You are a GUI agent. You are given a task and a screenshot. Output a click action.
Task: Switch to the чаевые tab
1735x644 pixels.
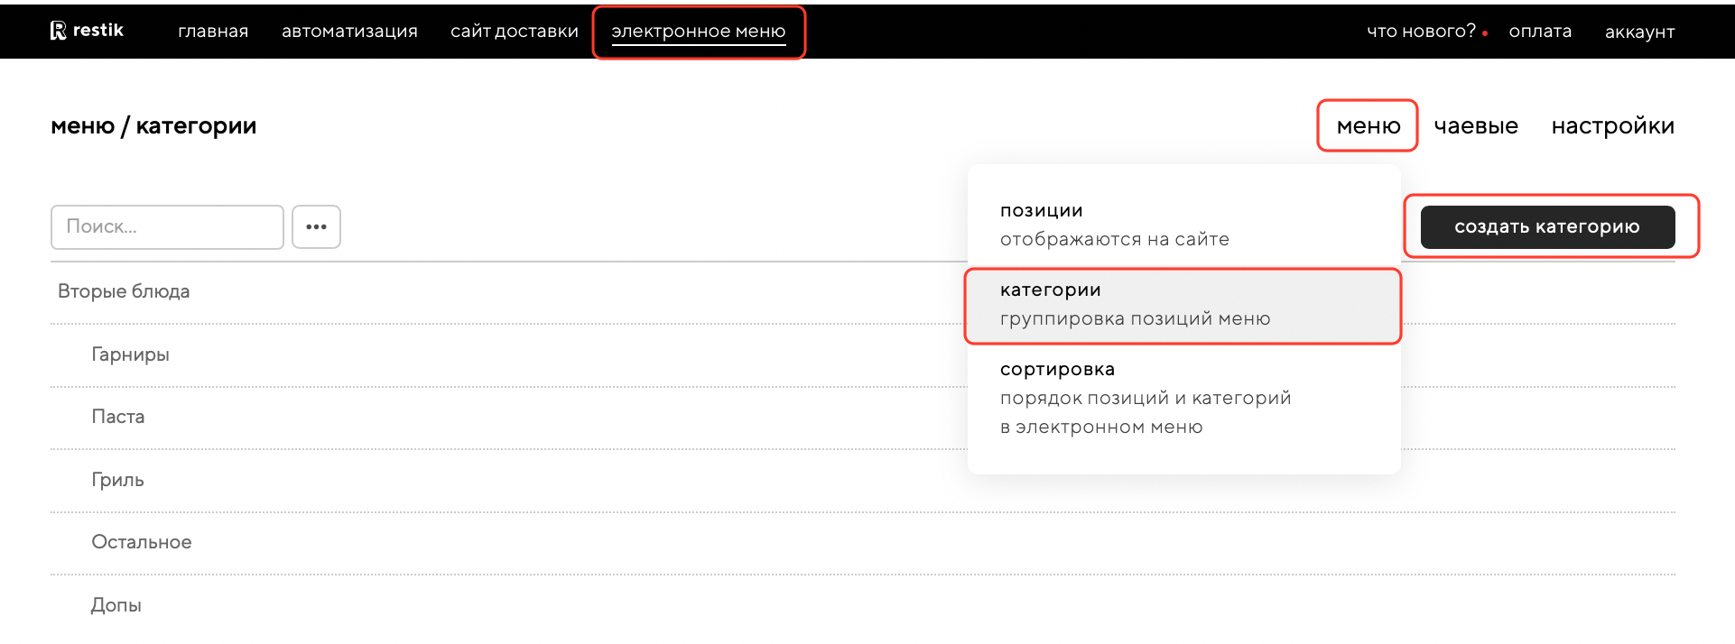click(1476, 126)
